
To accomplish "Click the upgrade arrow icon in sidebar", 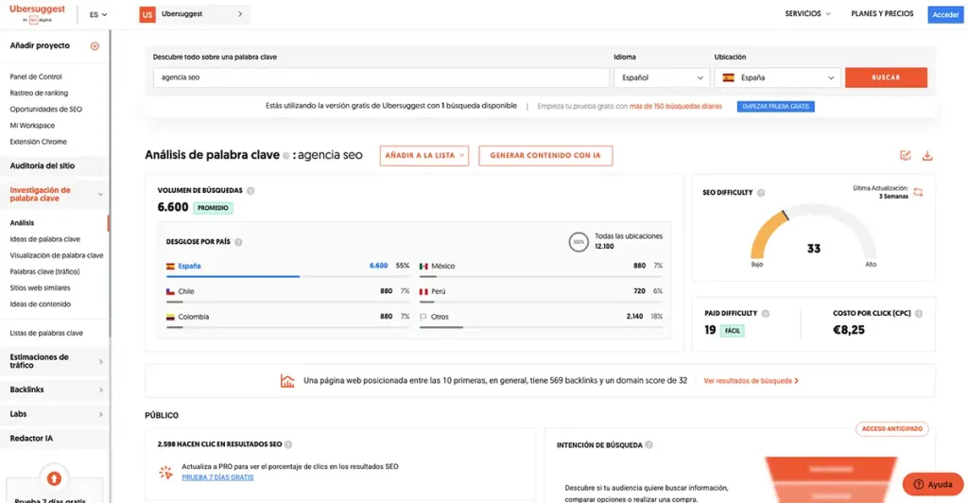I will click(54, 478).
